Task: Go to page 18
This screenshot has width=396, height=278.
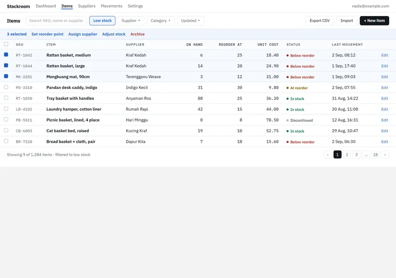Action: pos(376,155)
